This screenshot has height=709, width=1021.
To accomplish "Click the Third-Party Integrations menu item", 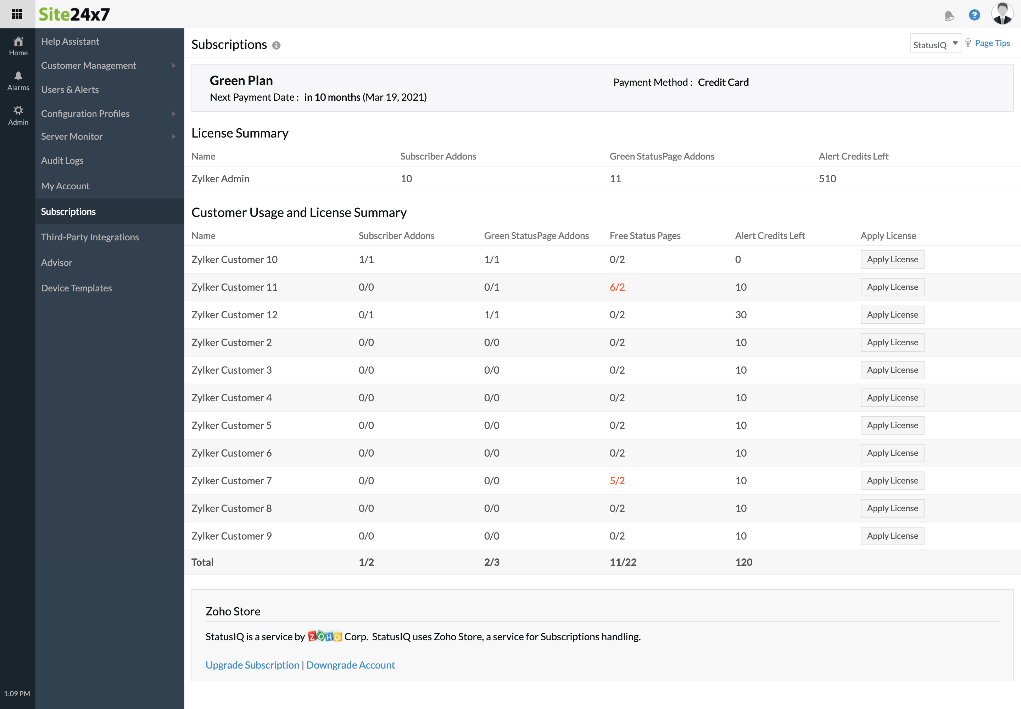I will coord(90,236).
